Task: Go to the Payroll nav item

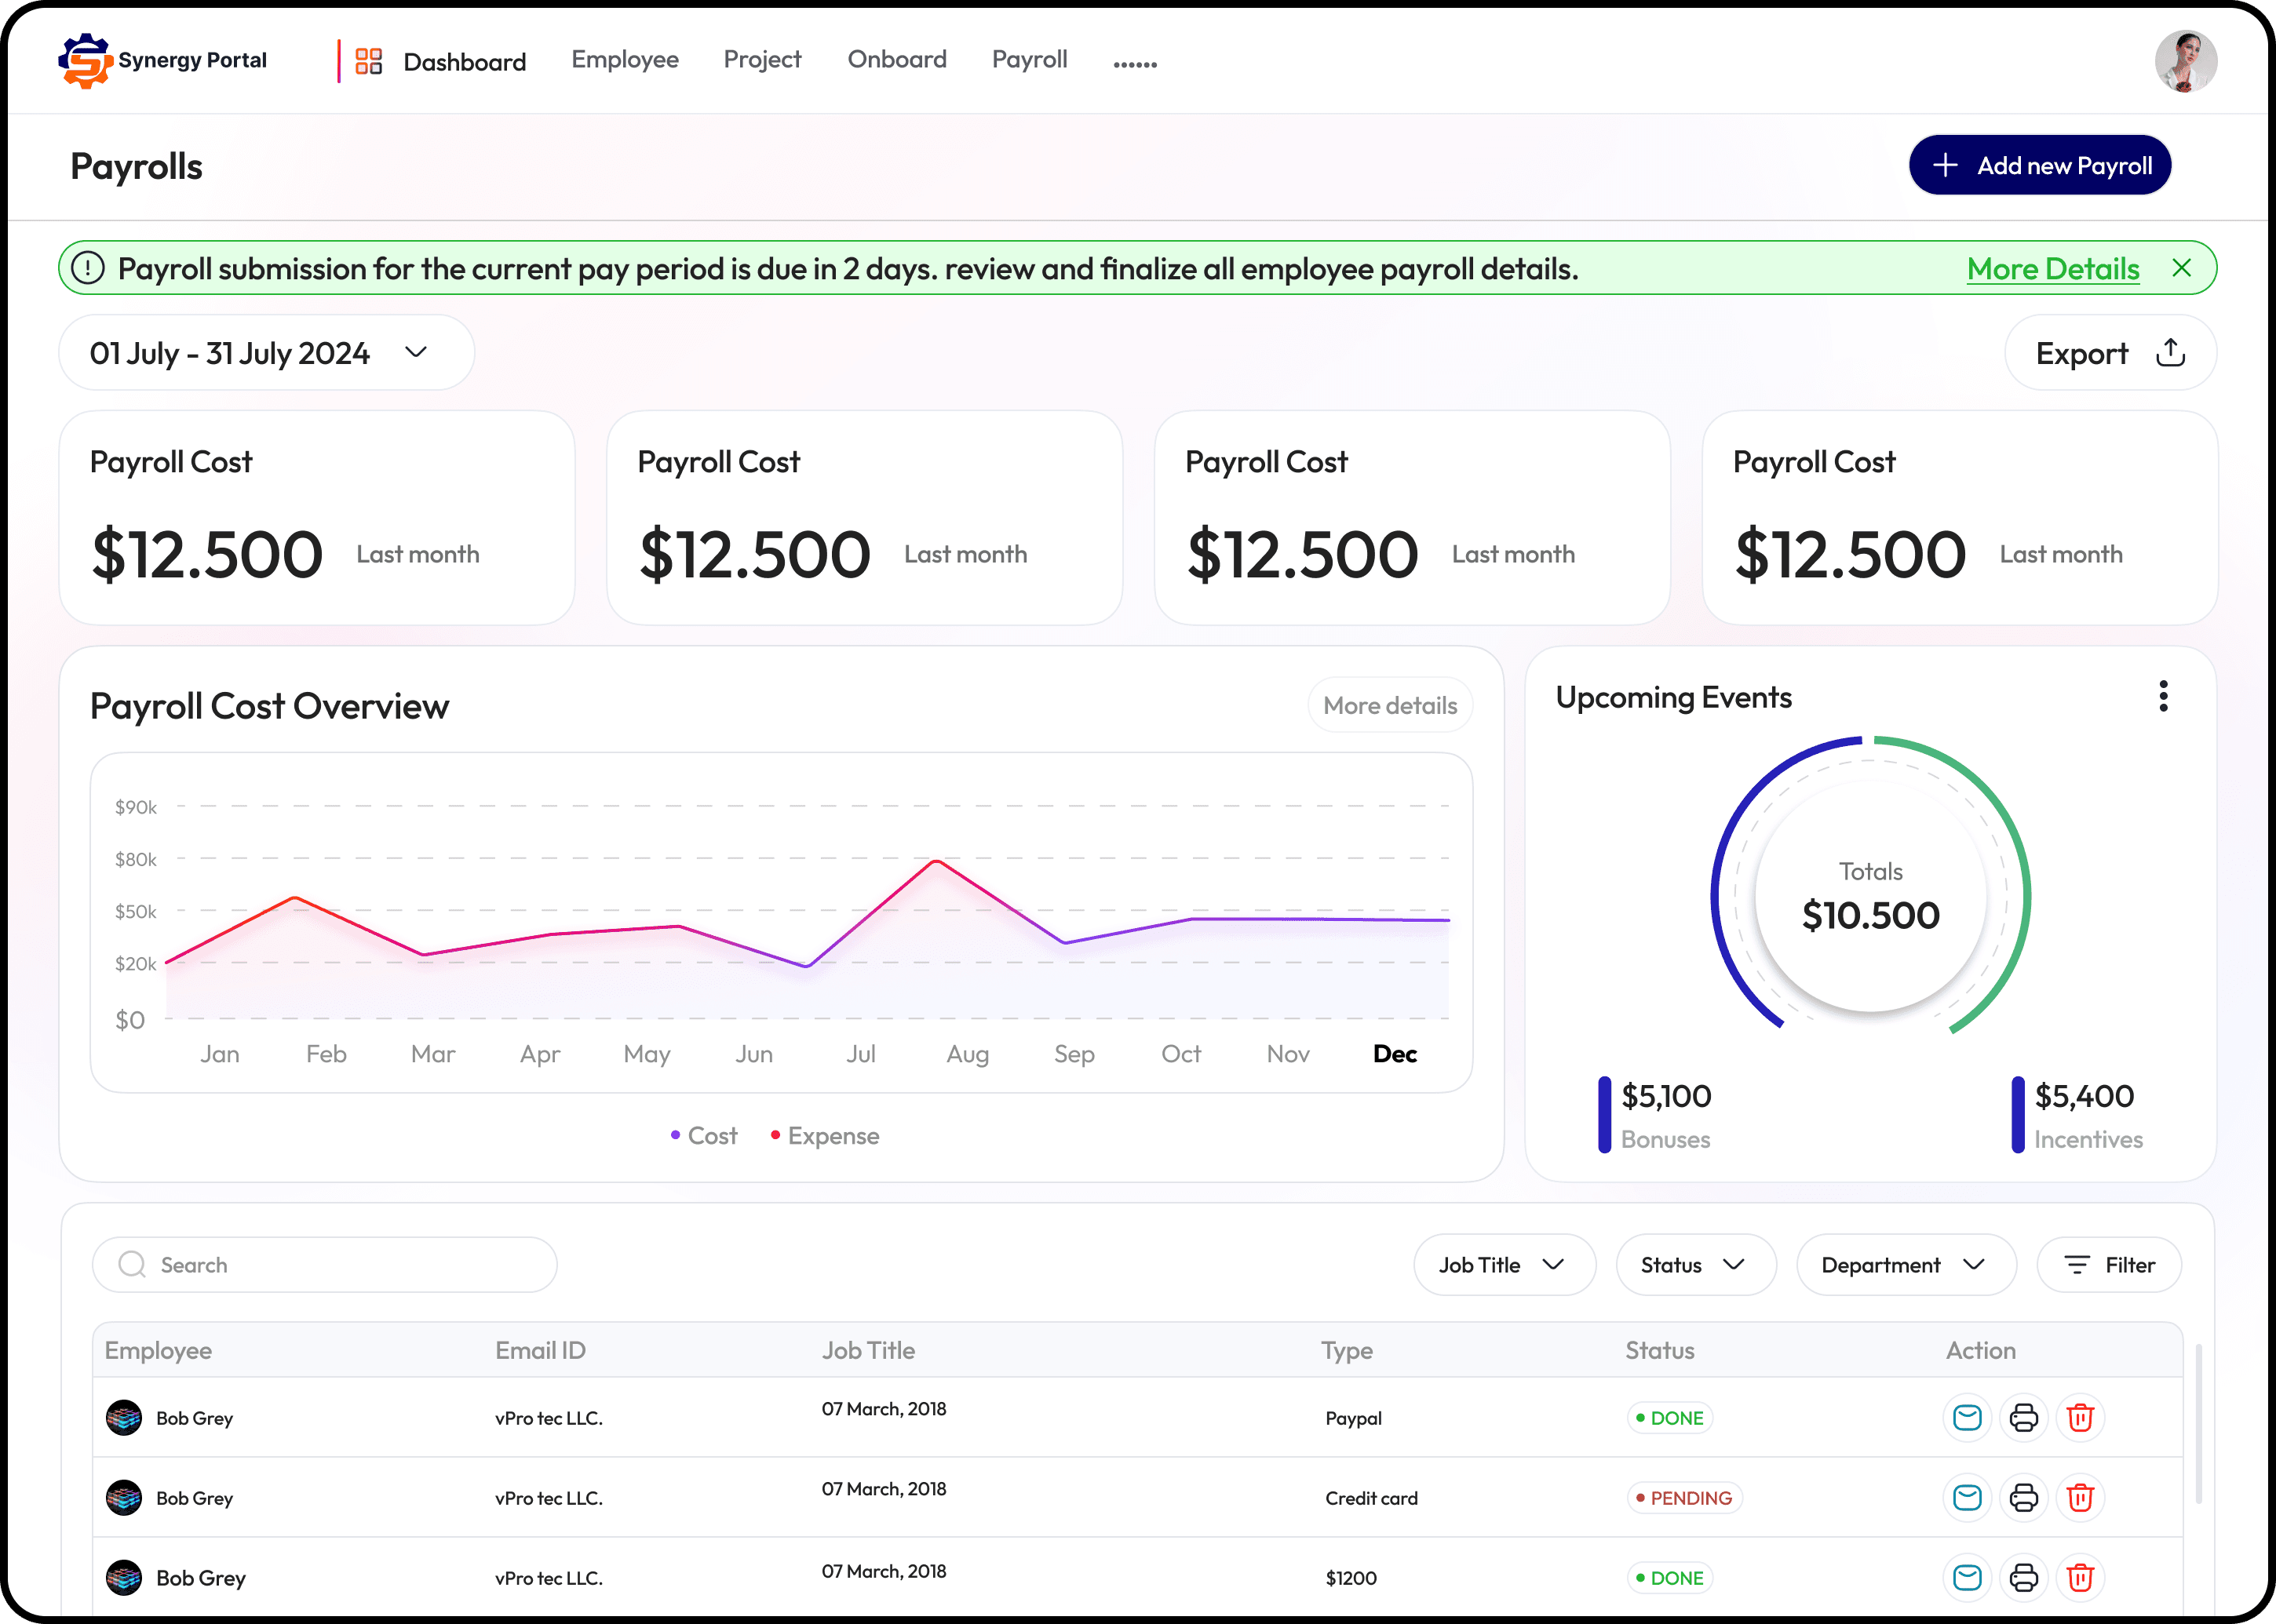Action: click(x=1028, y=60)
